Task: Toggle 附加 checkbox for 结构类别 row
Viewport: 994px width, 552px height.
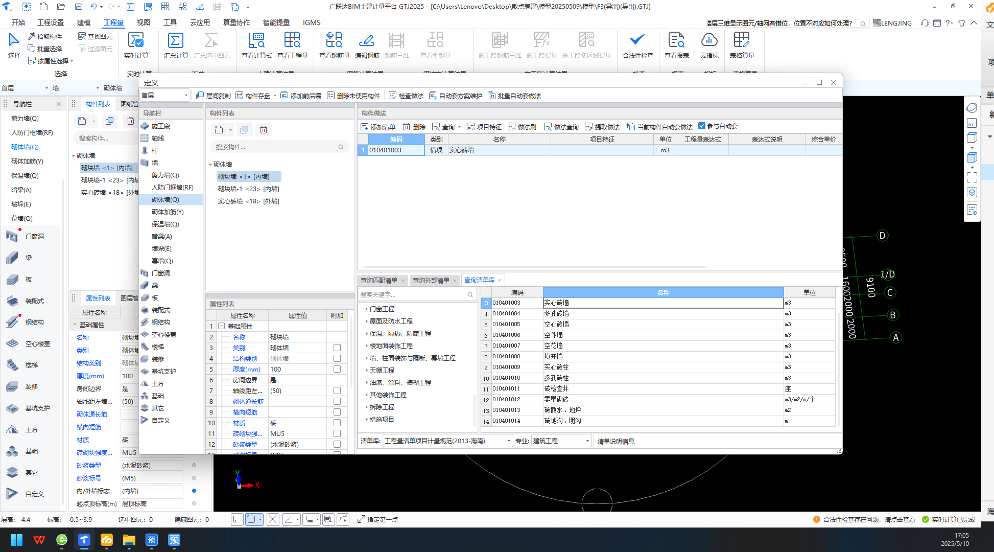Action: pyautogui.click(x=337, y=358)
